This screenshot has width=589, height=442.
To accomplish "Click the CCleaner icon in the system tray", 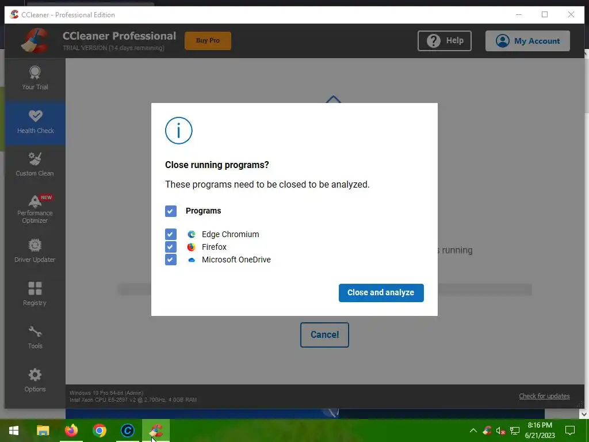I will click(487, 430).
